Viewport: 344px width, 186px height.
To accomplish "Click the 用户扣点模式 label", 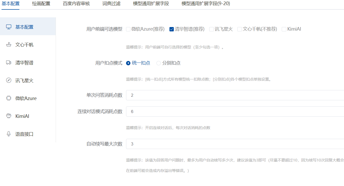I will click(109, 63).
